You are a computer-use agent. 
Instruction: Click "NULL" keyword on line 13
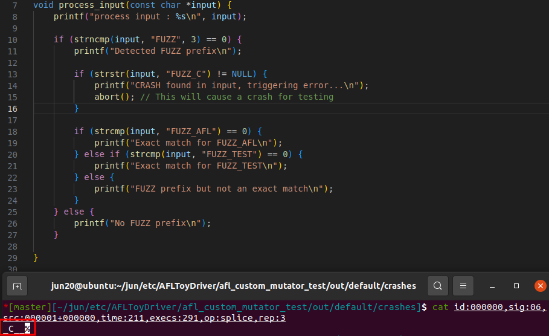click(x=242, y=74)
